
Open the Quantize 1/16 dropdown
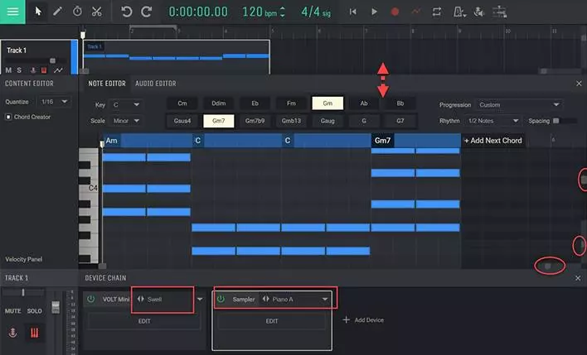[54, 102]
